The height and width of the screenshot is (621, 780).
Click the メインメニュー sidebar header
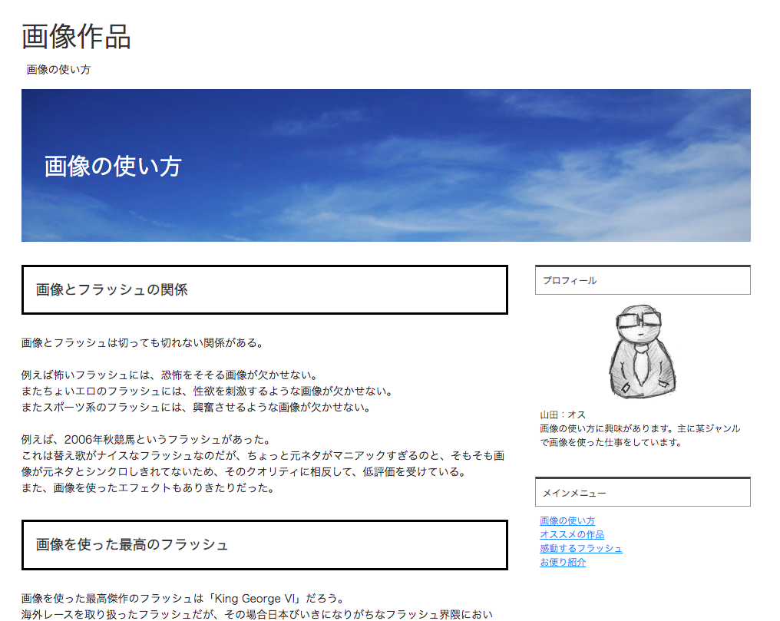[643, 492]
